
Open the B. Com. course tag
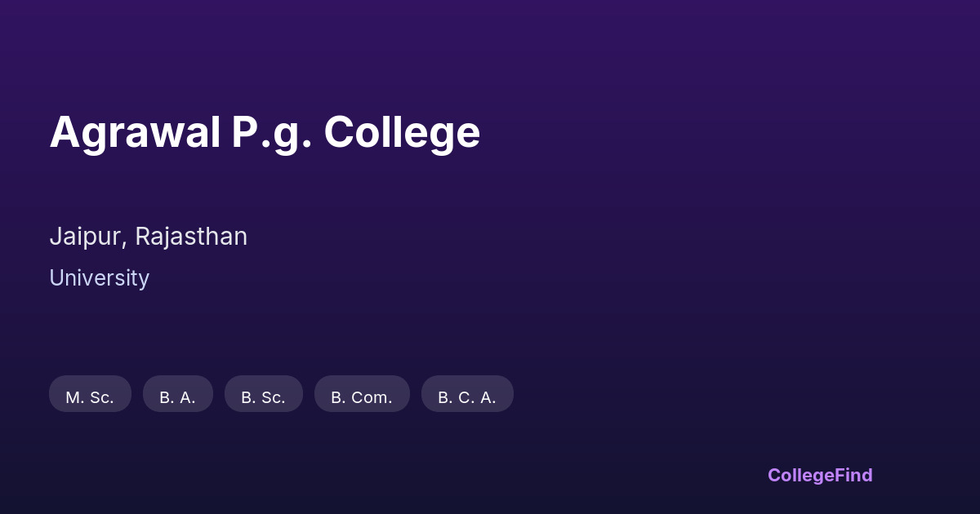361,395
